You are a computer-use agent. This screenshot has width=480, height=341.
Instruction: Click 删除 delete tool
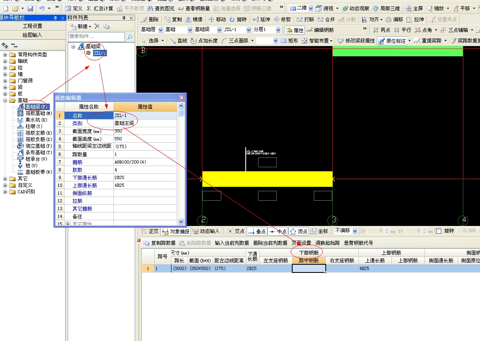coord(150,20)
